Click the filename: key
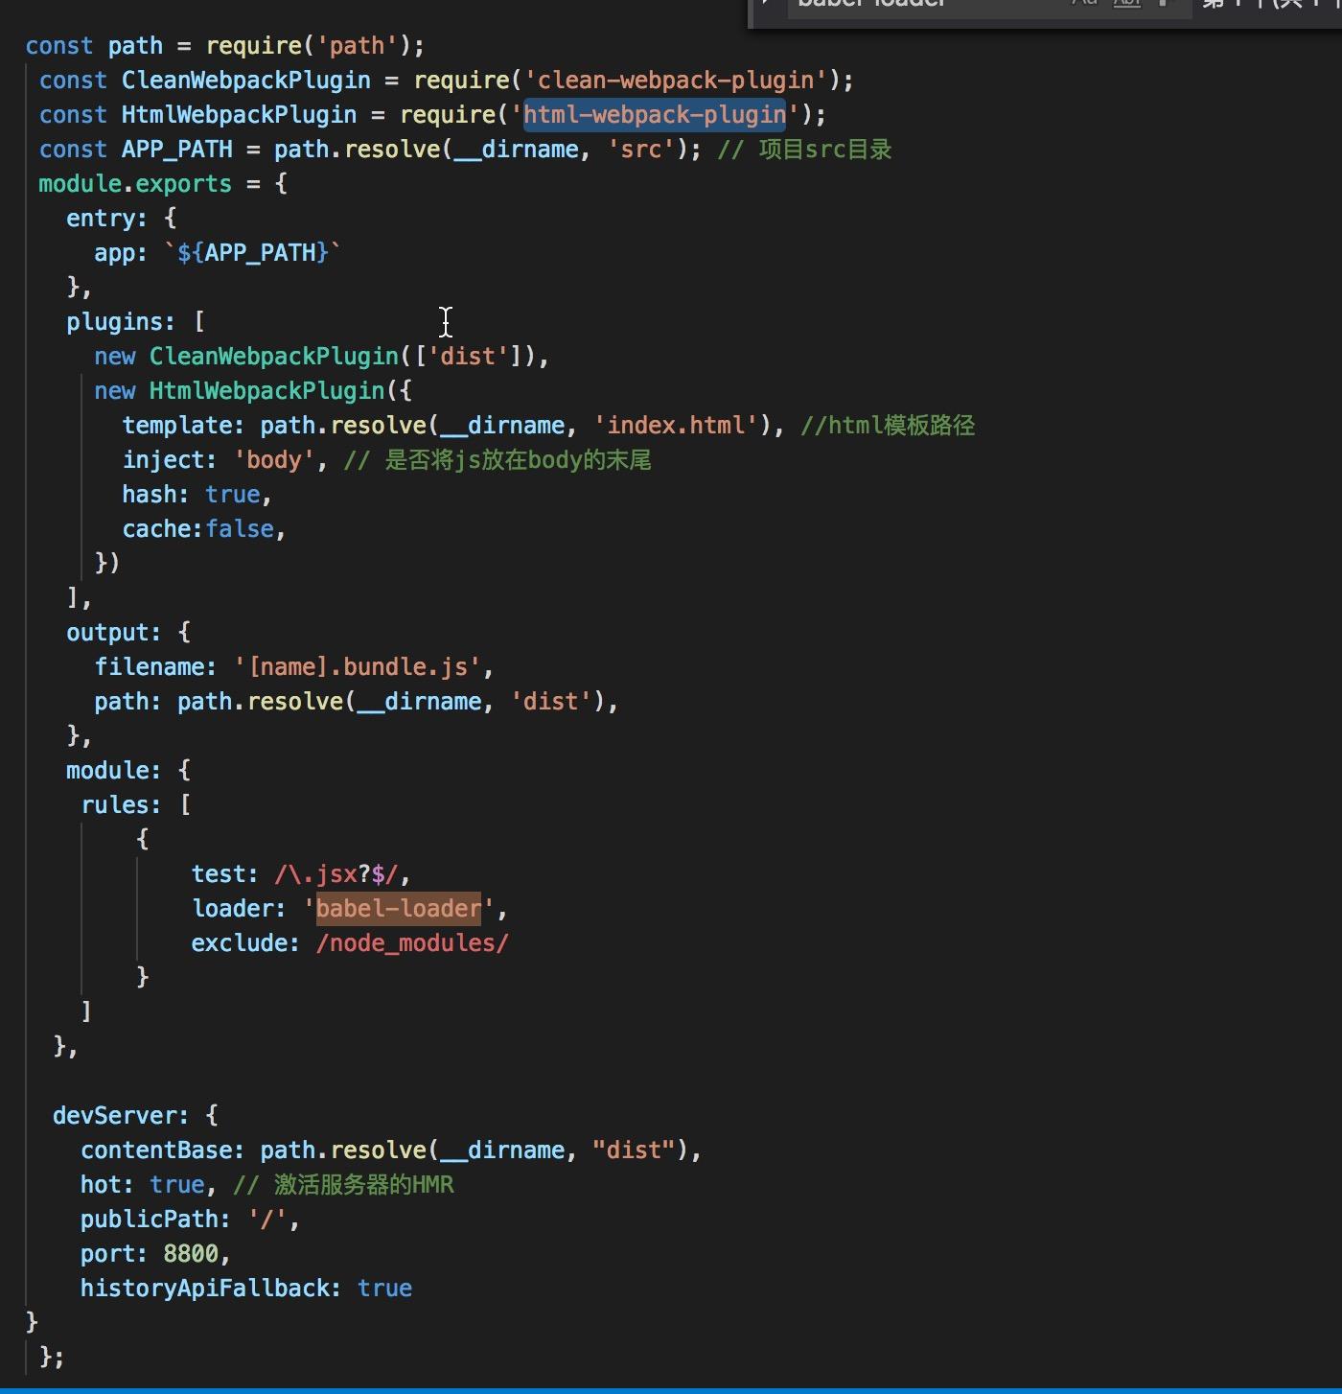Screen dimensions: 1342x1394 [x=156, y=667]
